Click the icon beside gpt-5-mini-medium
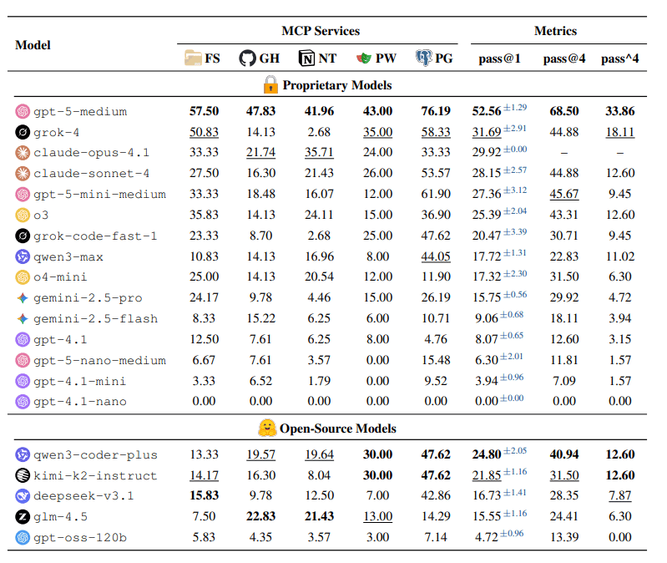Image resolution: width=667 pixels, height=563 pixels. point(23,194)
